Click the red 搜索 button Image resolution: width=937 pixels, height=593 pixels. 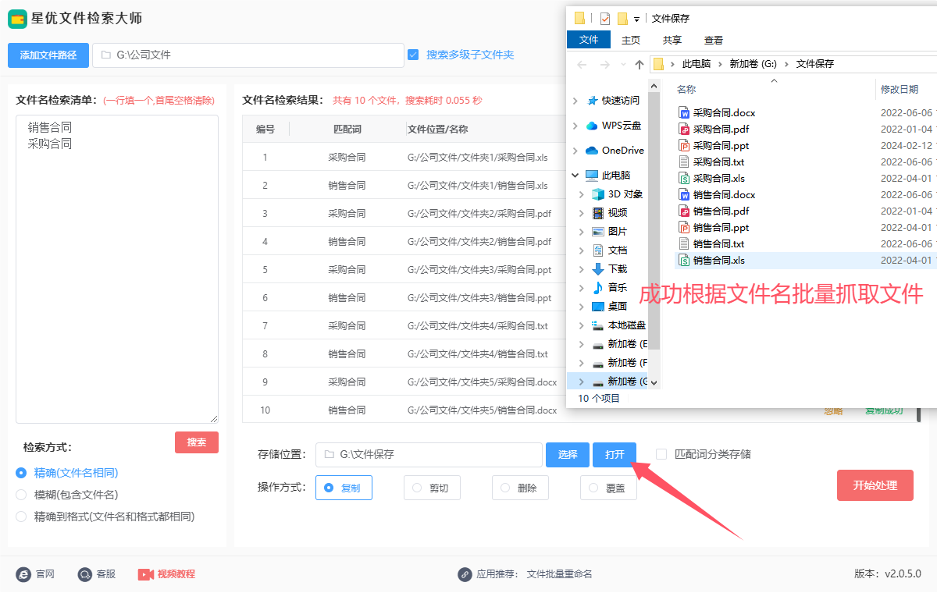pyautogui.click(x=197, y=442)
